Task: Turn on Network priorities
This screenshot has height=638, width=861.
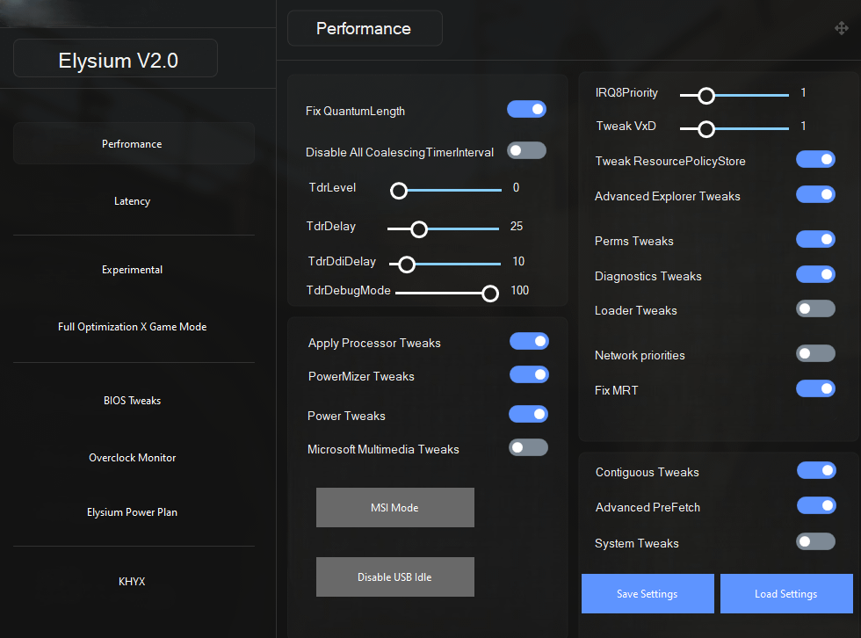Action: [x=815, y=352]
